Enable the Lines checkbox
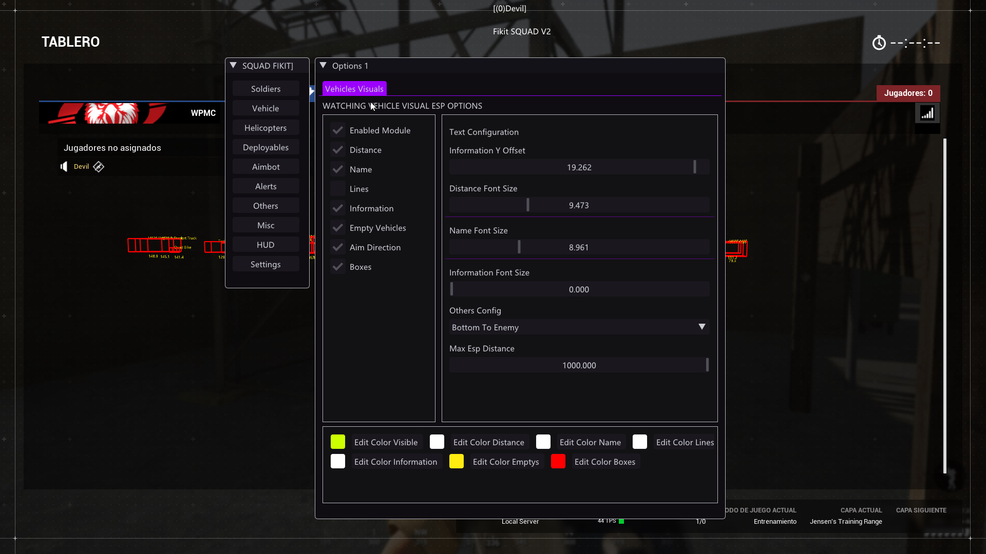This screenshot has height=554, width=986. pyautogui.click(x=338, y=189)
